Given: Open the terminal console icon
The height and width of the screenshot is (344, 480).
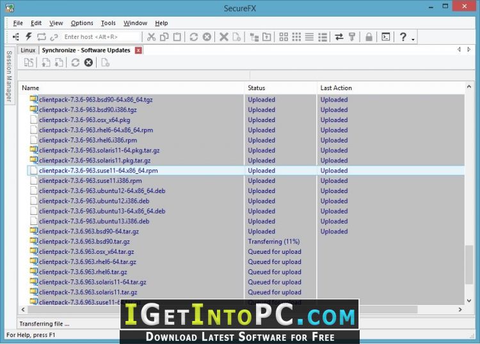Looking at the screenshot, I should click(386, 37).
